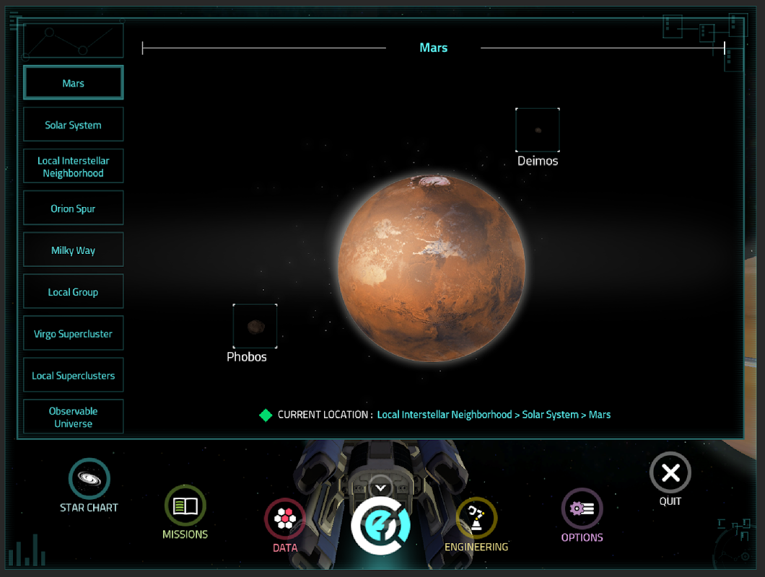Follow Solar System breadcrumb link
This screenshot has width=765, height=577.
tap(551, 415)
